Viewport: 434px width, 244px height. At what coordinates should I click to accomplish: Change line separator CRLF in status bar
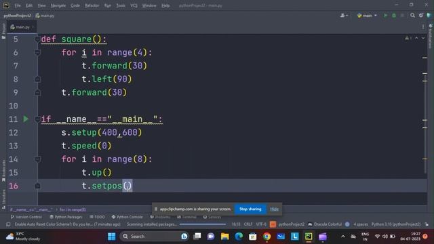[248, 224]
